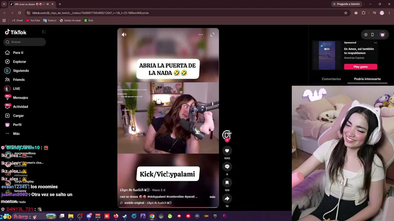
Task: Focus the Buscar search field
Action: point(25,42)
